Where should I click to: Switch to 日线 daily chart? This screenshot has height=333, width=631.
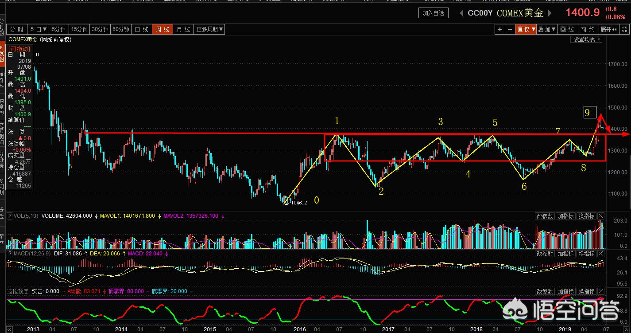pos(142,29)
